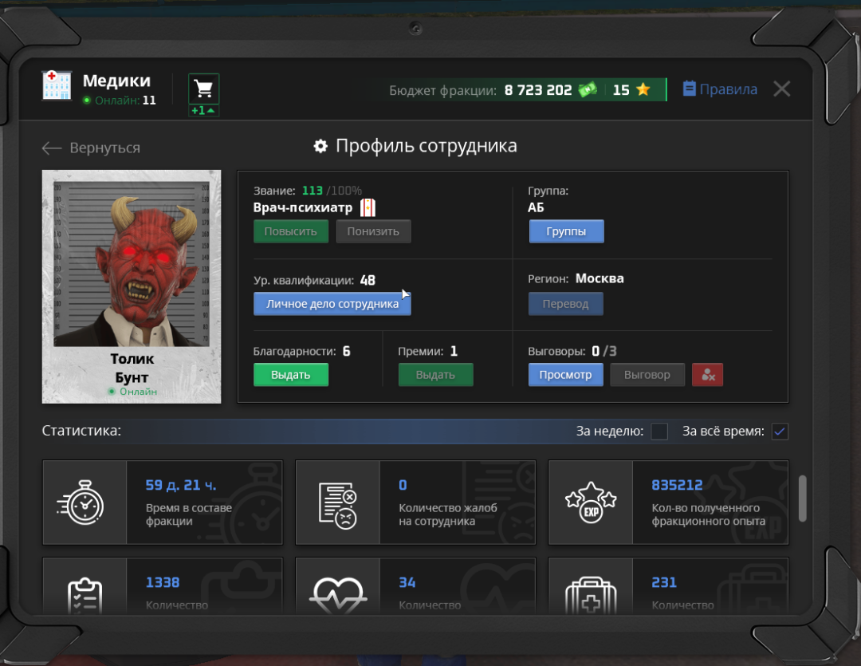Toggle the За всё время checkbox
The image size is (861, 666).
(x=780, y=432)
